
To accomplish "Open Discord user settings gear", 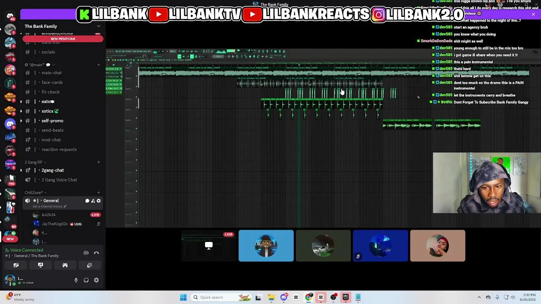I will [96, 280].
